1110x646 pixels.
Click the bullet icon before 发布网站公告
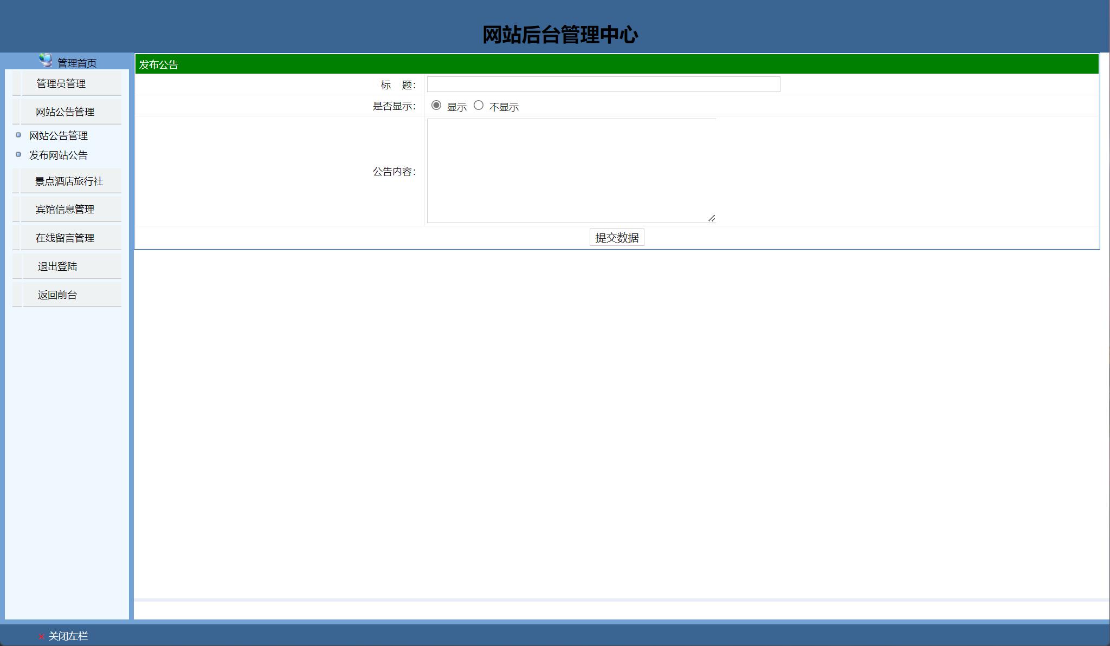coord(18,155)
